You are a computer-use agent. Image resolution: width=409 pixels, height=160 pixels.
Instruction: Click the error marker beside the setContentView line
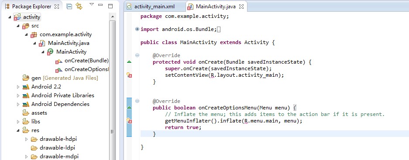129,75
